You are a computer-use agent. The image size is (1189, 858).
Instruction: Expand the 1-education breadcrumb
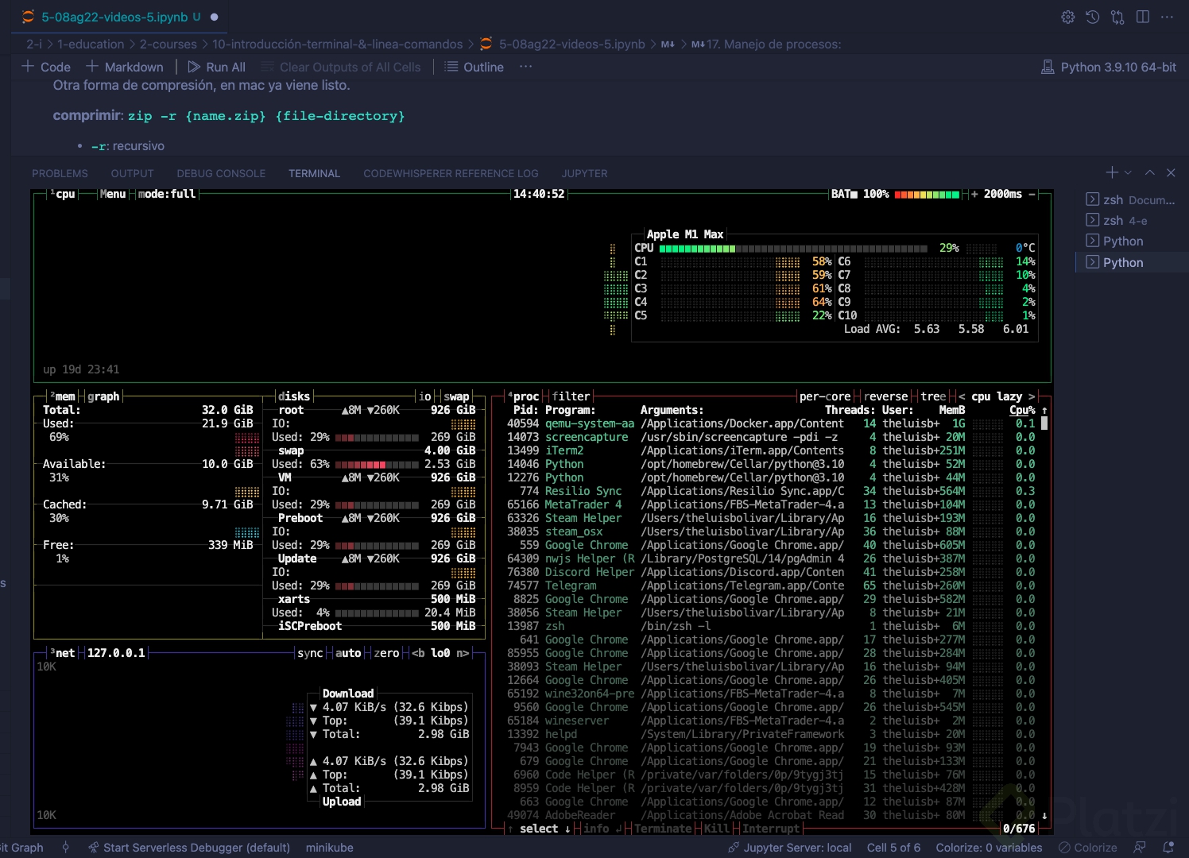pyautogui.click(x=91, y=44)
